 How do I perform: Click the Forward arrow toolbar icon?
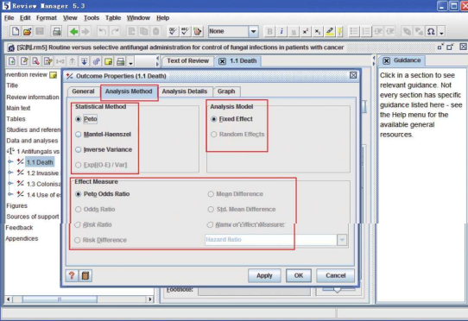[85, 31]
